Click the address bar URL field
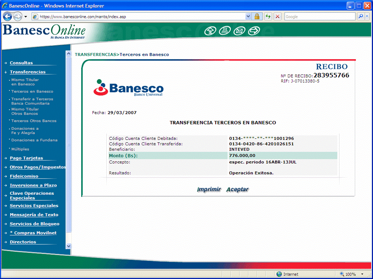 [141, 17]
